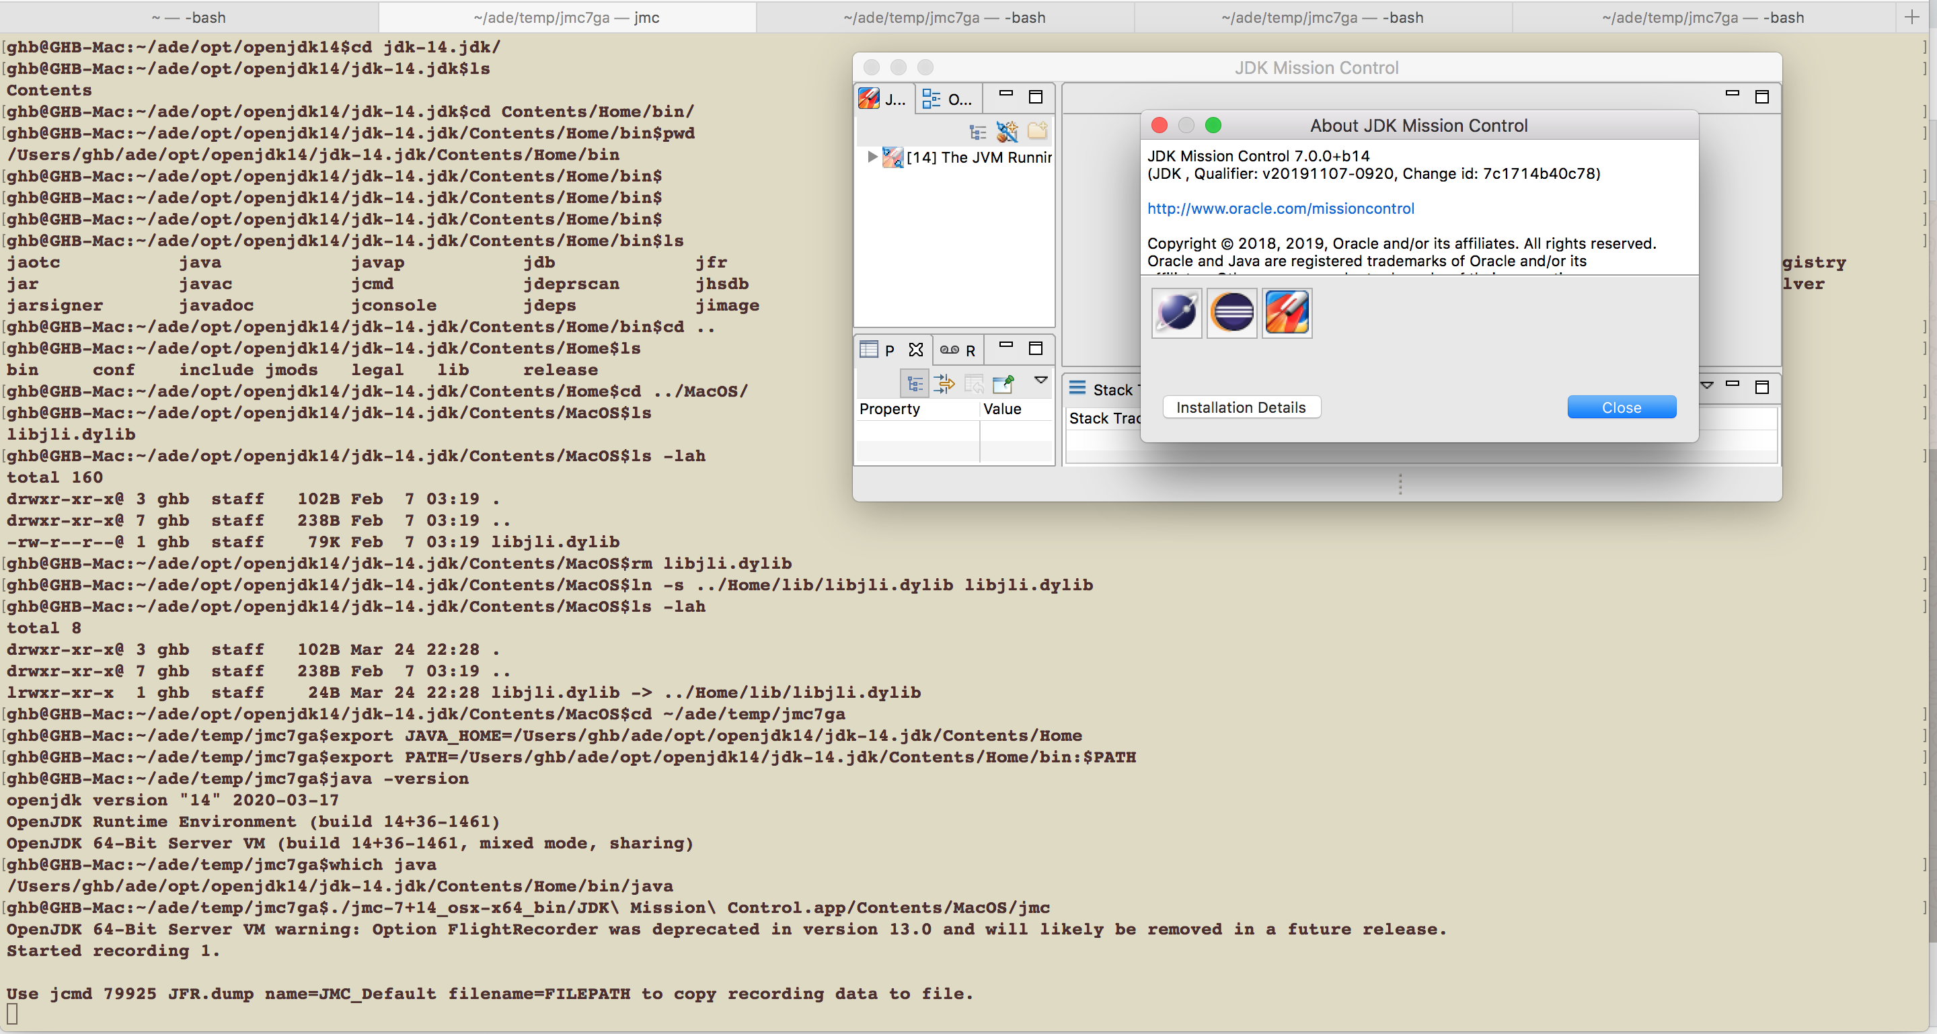Toggle the show categories tree button in Properties

(x=915, y=384)
